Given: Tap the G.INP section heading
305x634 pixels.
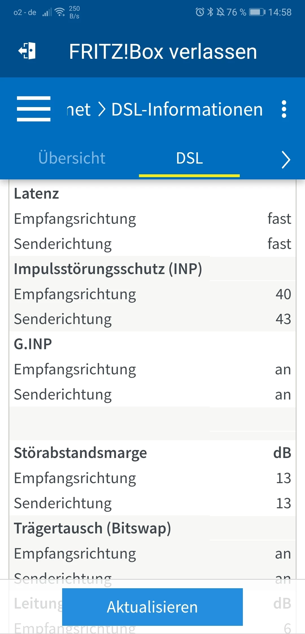Looking at the screenshot, I should click(33, 344).
